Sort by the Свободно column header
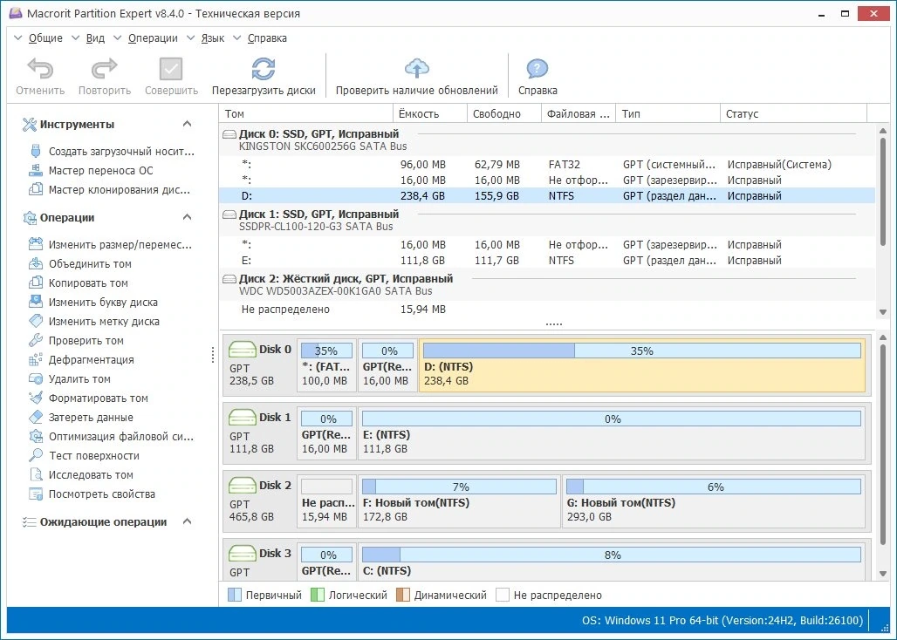Viewport: 897px width, 640px height. (x=504, y=113)
